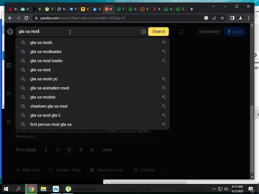
Task: Open the Windows Start menu
Action: (6, 189)
